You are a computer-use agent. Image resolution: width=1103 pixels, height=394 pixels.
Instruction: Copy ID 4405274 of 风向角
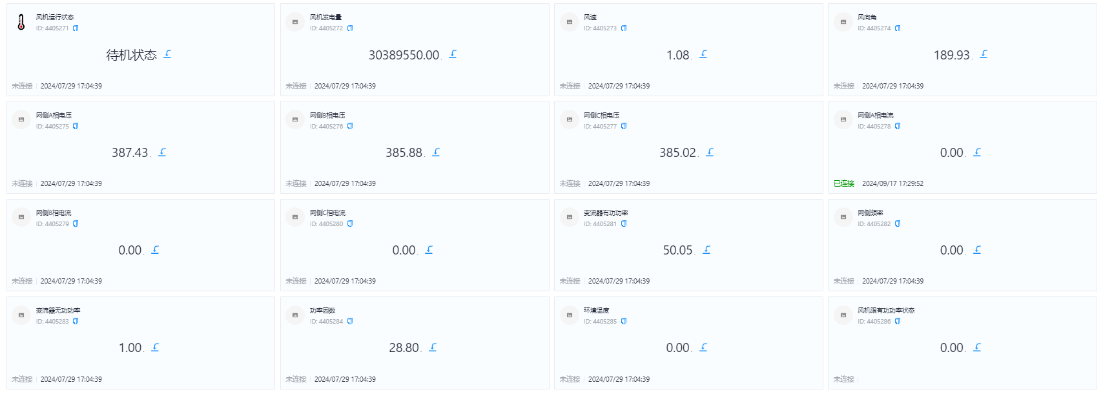pos(898,28)
